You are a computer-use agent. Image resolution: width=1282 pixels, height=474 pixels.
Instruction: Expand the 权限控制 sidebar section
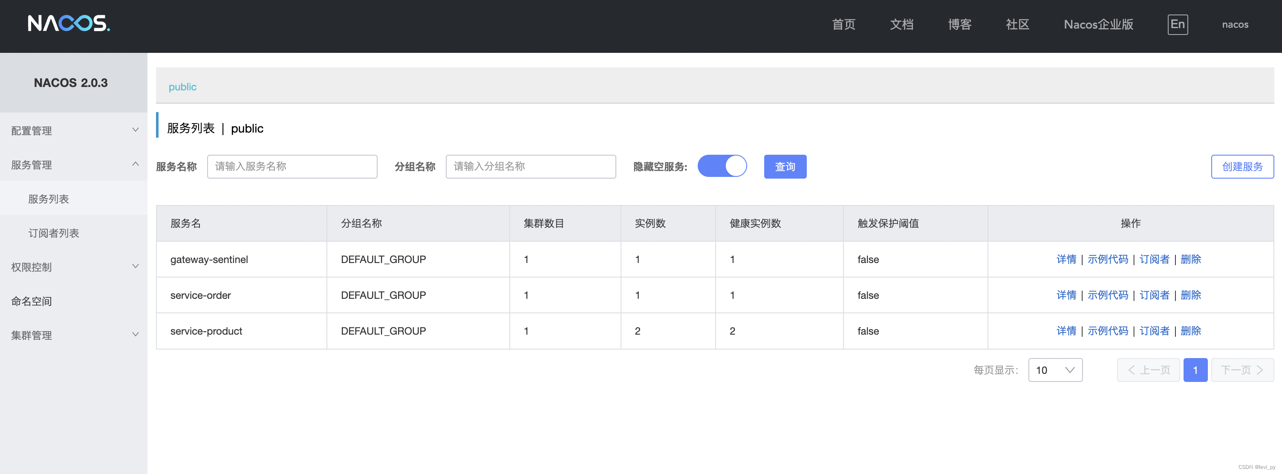pyautogui.click(x=74, y=267)
